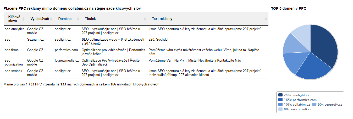The height and width of the screenshot is (119, 353).
Task: Click collabim.cz legend swatch
Action: 280,105
